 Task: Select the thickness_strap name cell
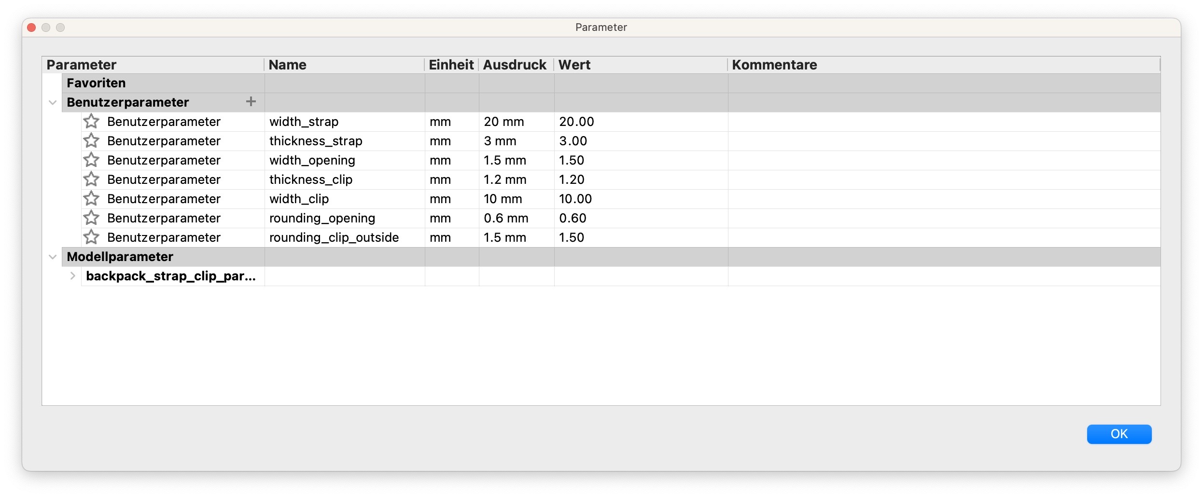[x=345, y=141]
